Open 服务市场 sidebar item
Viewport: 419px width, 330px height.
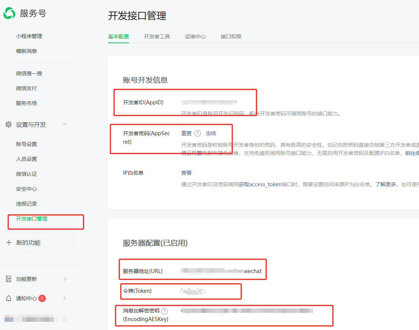tap(26, 103)
